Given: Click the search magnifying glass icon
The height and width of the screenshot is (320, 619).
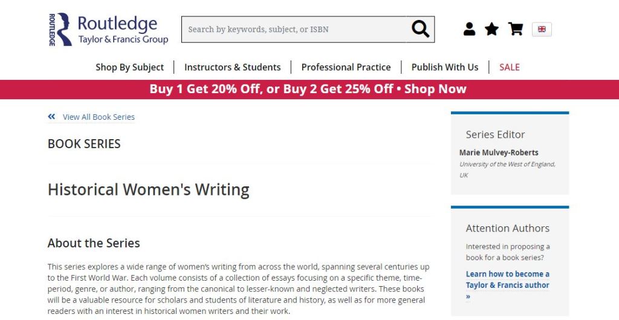Looking at the screenshot, I should point(420,29).
